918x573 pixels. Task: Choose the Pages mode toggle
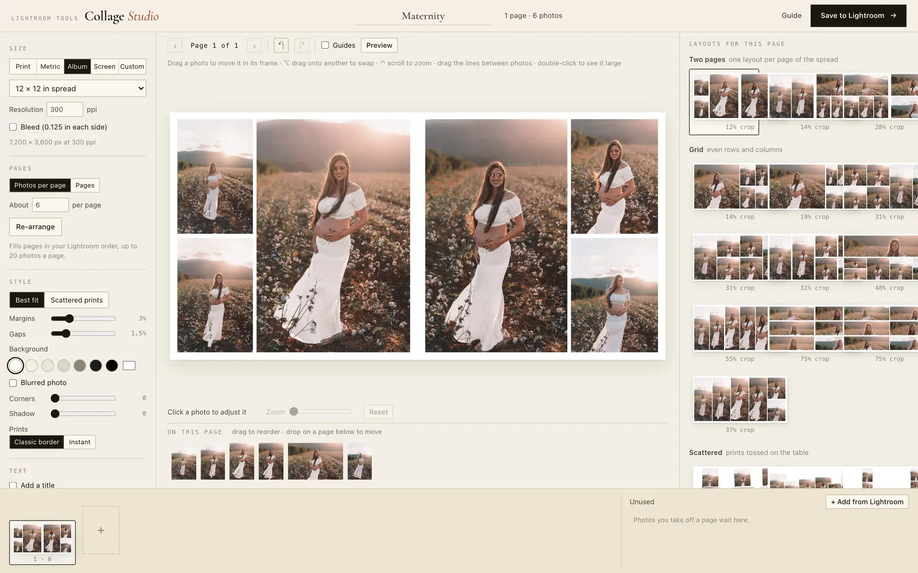[x=85, y=185]
